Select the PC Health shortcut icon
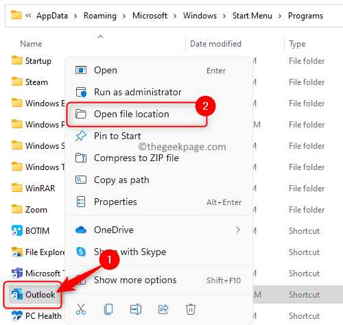This screenshot has width=343, height=325. point(17,315)
